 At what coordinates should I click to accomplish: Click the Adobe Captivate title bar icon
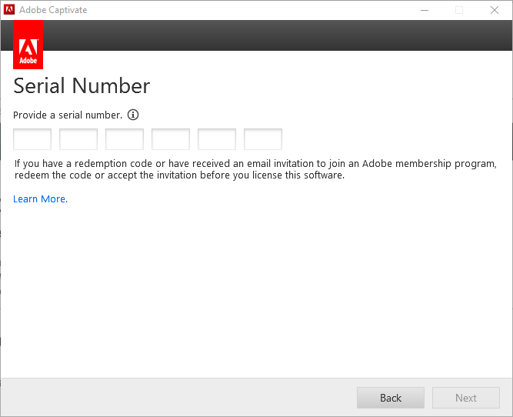coord(9,10)
